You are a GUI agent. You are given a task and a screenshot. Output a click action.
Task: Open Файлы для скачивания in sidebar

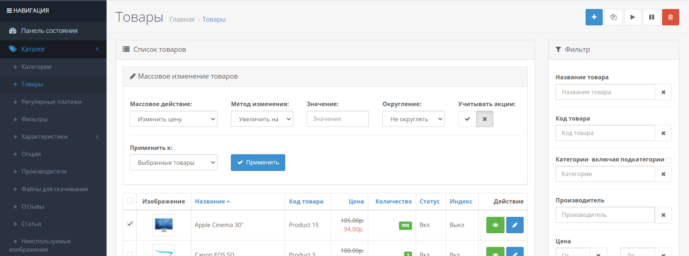coord(53,189)
